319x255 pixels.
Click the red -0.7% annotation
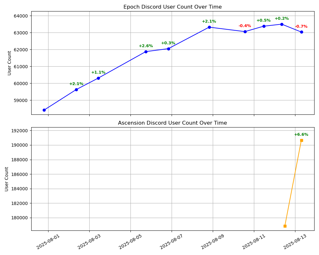pyautogui.click(x=301, y=26)
